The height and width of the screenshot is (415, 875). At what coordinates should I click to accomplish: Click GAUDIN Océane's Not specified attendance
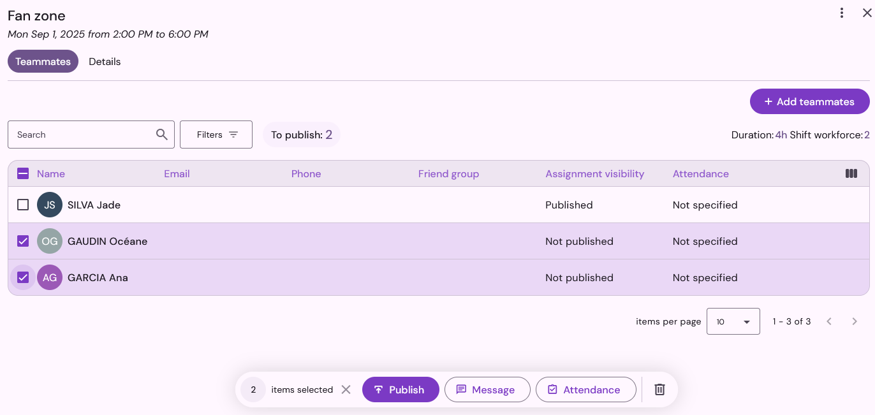(x=705, y=241)
